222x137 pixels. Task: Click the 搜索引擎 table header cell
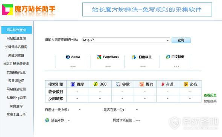[56, 84]
